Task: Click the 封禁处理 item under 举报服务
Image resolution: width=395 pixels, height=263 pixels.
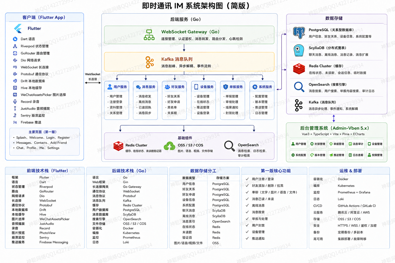Action: (x=232, y=113)
